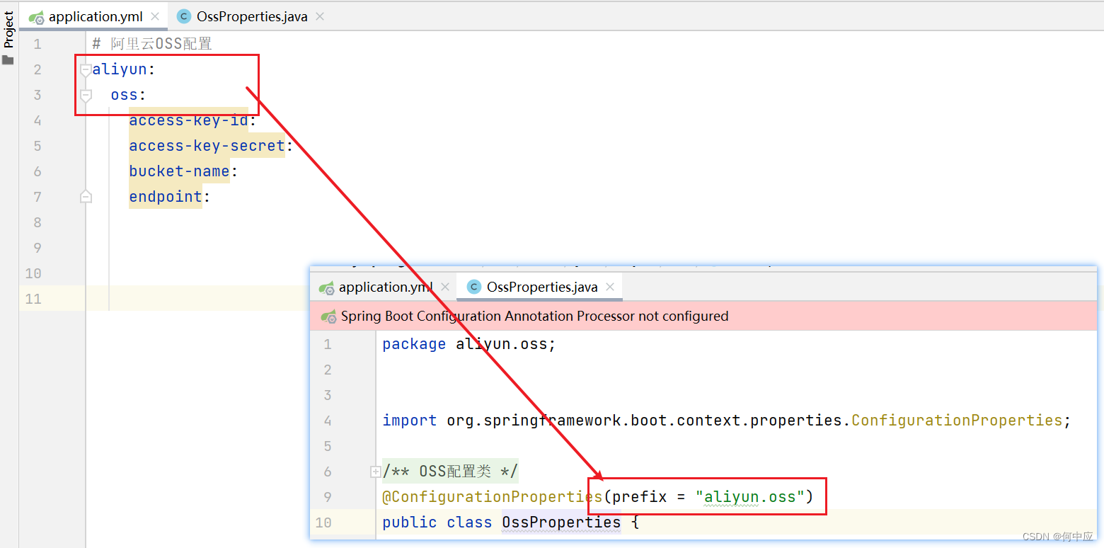
Task: Close application.yml tab in main editor
Action: point(155,16)
